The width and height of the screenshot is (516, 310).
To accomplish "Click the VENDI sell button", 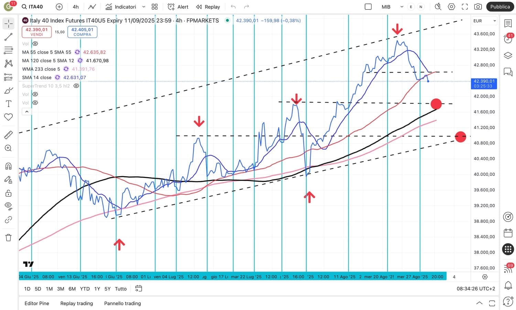I will tap(36, 32).
